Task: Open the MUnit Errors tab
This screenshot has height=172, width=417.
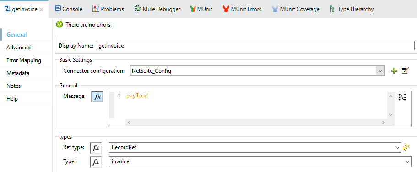Action: coord(242,9)
